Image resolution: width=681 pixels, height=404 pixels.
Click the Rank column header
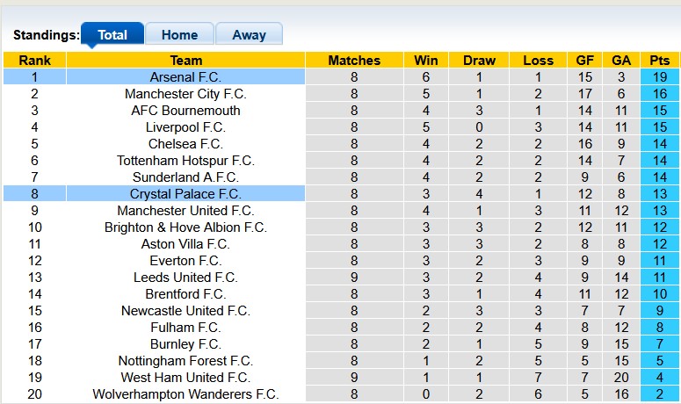pyautogui.click(x=34, y=61)
